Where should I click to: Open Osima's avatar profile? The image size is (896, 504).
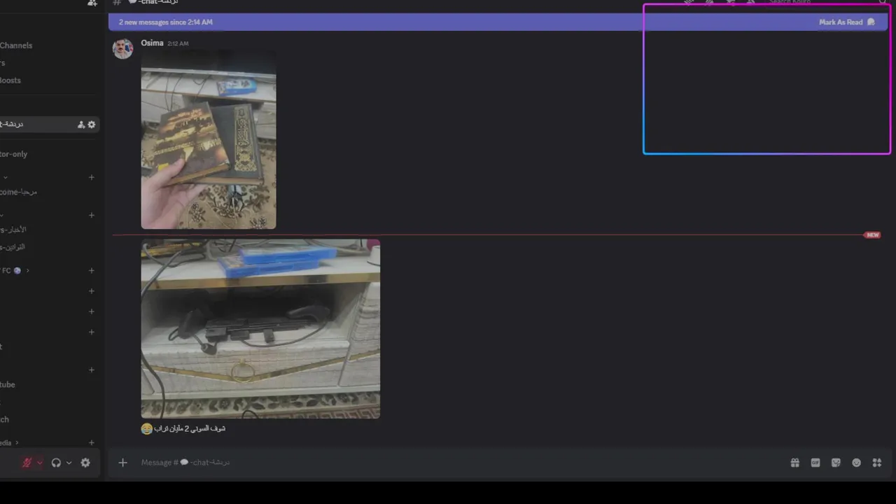(x=123, y=49)
